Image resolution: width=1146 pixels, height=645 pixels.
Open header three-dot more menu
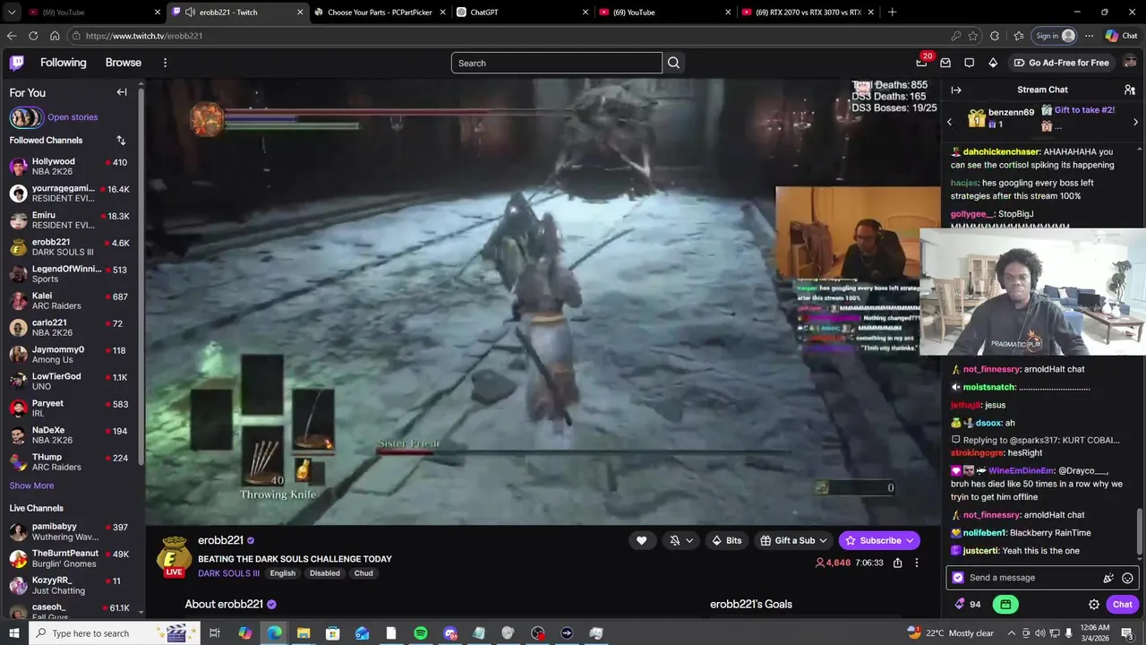[165, 63]
